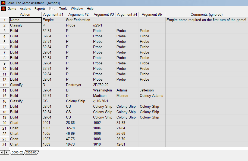The height and width of the screenshot is (161, 248).
Task: Click the document icon beside Game menu
Action: pos(3,9)
